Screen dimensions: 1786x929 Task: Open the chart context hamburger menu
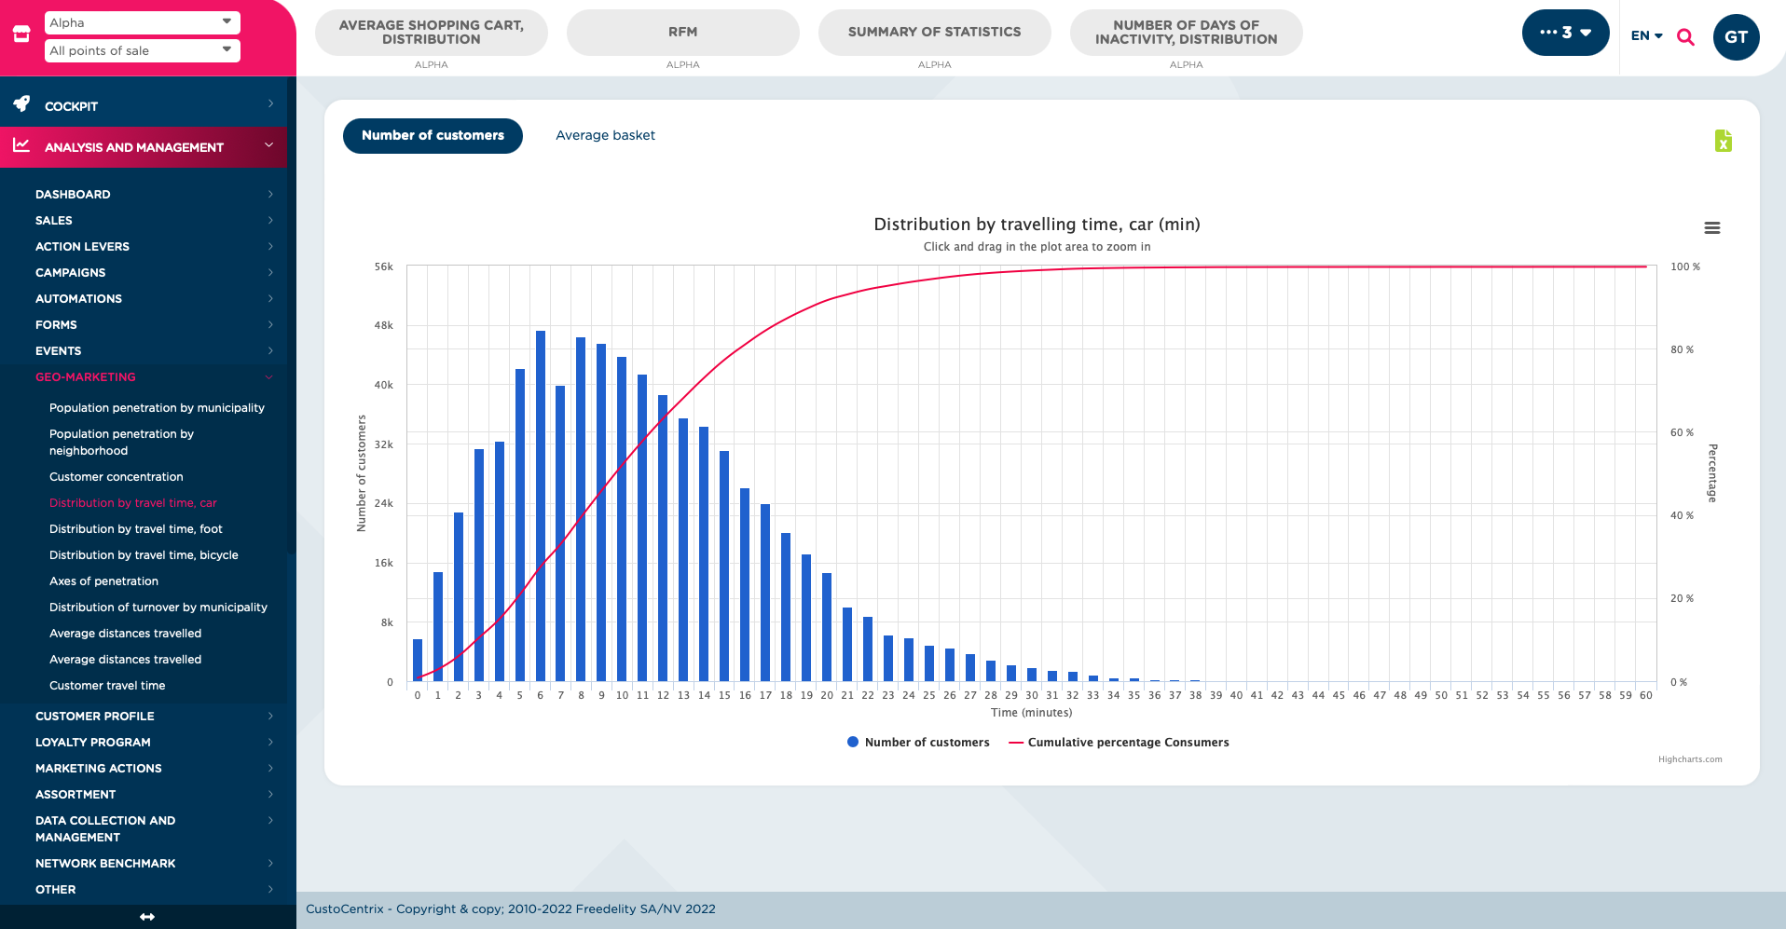tap(1711, 228)
